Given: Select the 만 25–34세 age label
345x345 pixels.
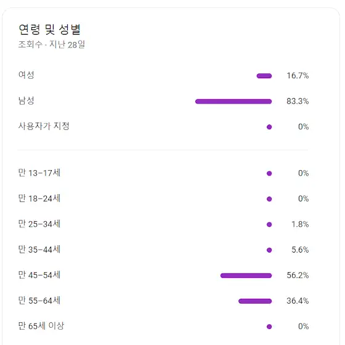Looking at the screenshot, I should point(39,224).
